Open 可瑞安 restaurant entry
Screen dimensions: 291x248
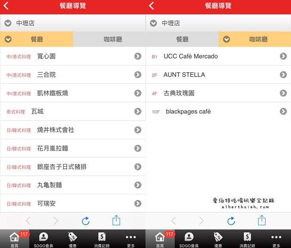[73, 204]
